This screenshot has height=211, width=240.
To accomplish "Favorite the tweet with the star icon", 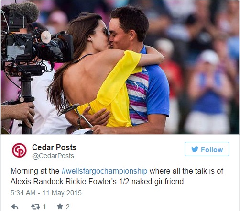I will pyautogui.click(x=60, y=207).
